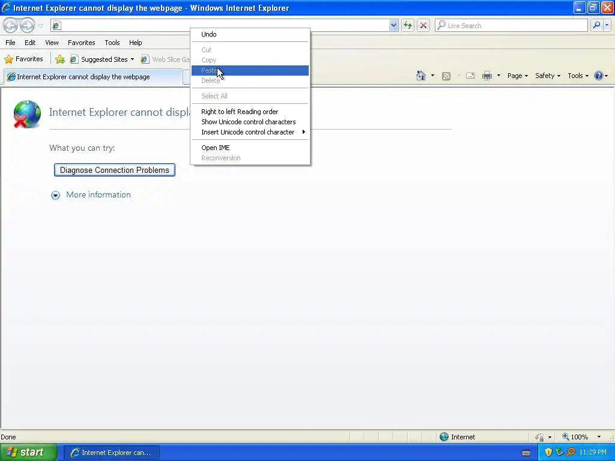Open the Tools command bar menu
This screenshot has height=461, width=615.
pyautogui.click(x=578, y=76)
